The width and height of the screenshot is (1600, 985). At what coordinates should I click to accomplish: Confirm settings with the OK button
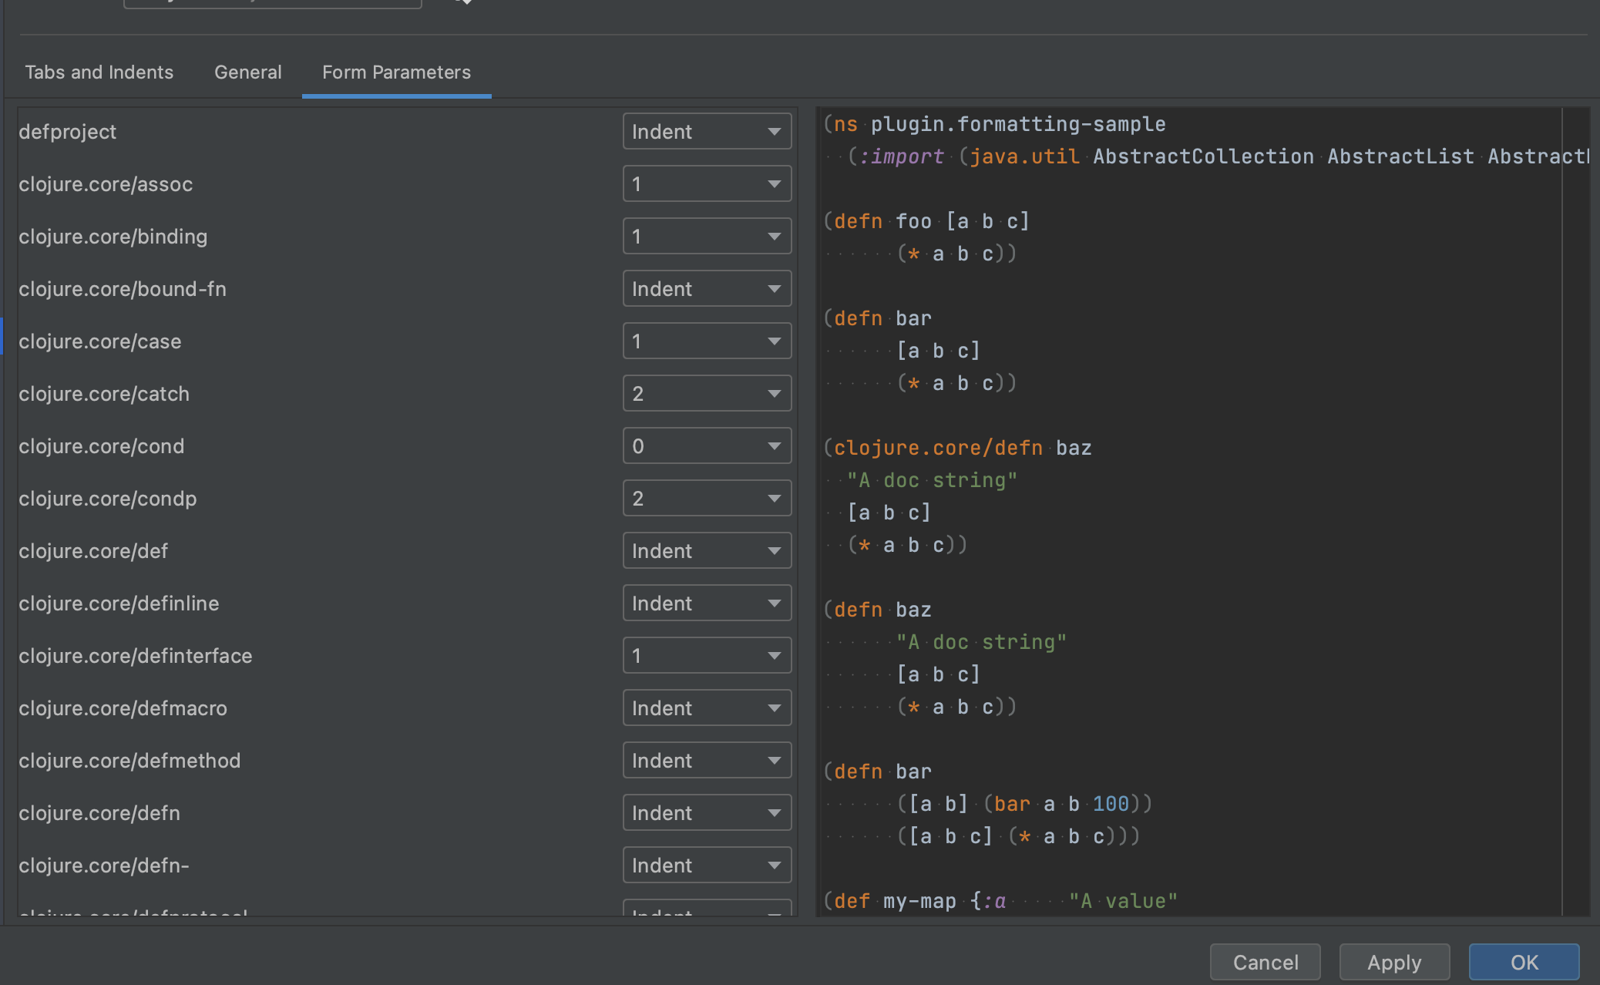point(1523,962)
